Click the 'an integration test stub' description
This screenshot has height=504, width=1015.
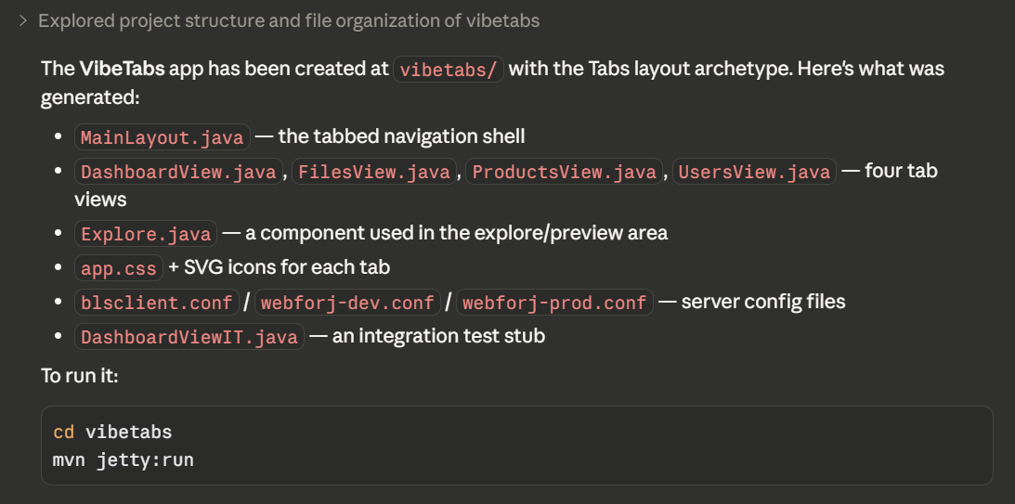tap(438, 336)
